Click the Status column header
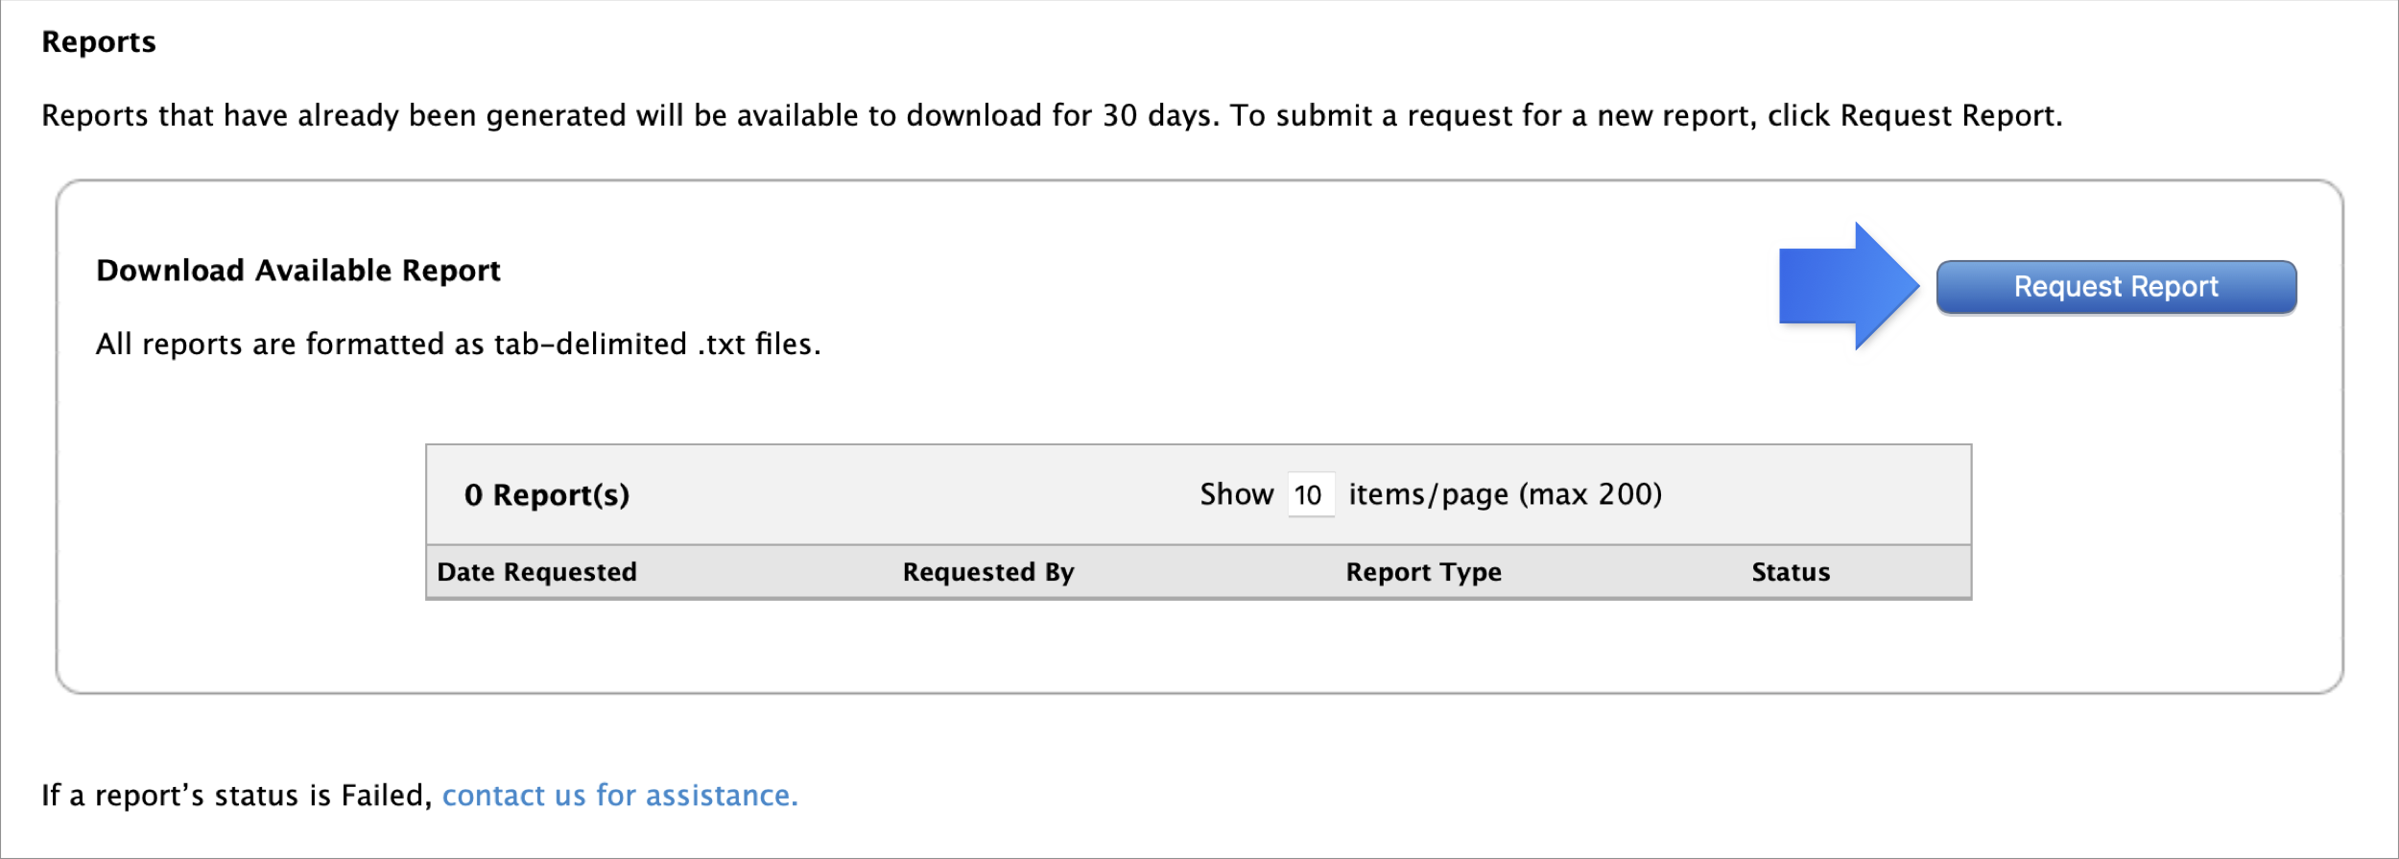The height and width of the screenshot is (859, 2399). [x=1791, y=572]
